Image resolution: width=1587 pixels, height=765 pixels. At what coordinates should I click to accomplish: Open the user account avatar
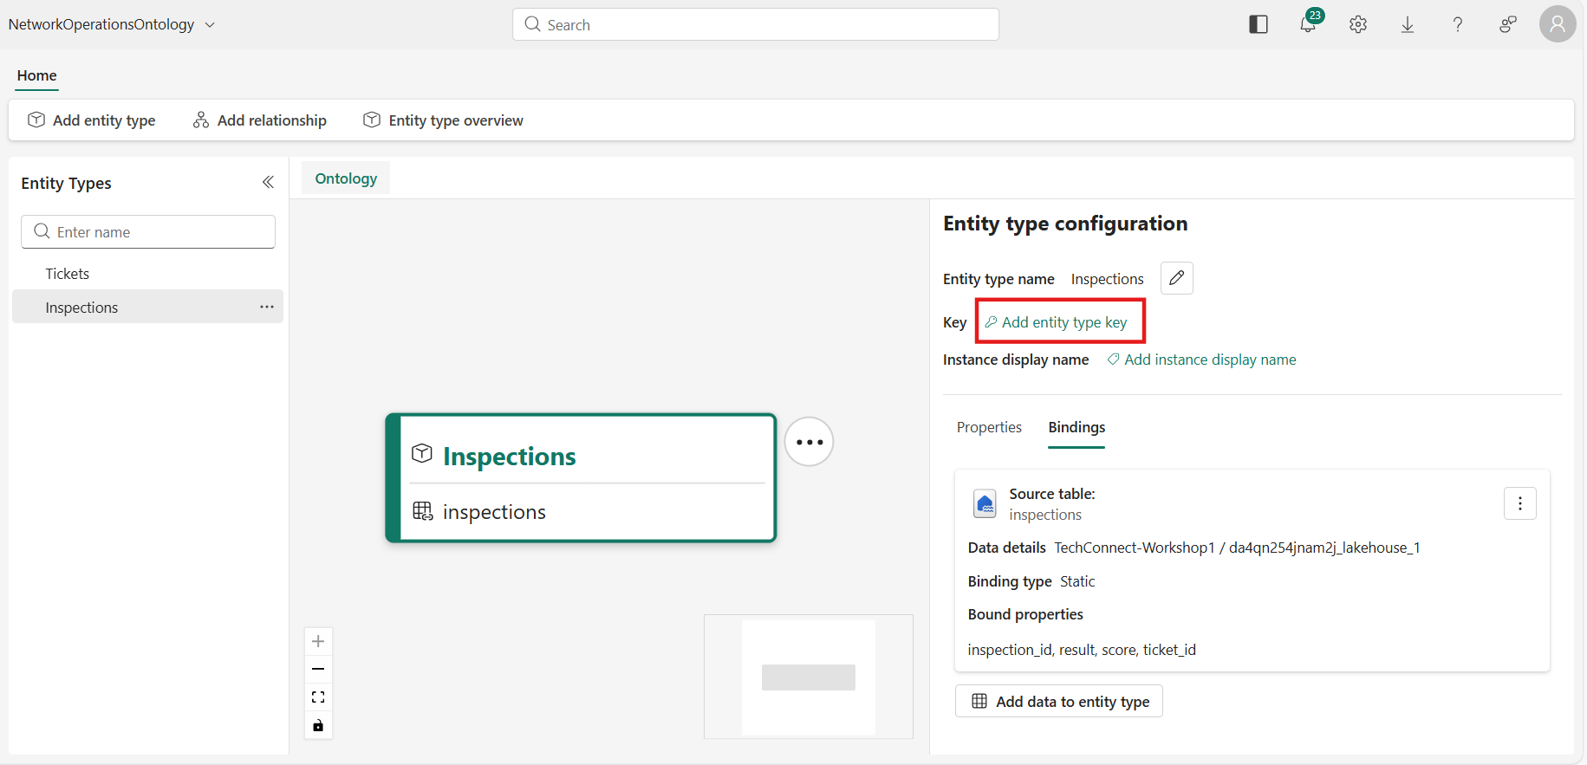[1558, 24]
